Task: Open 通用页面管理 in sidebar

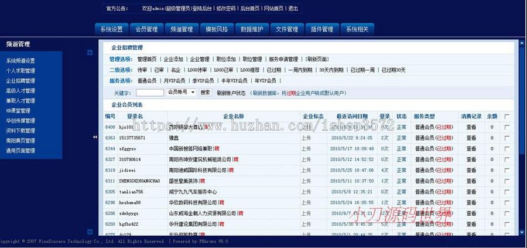Action: coord(20,151)
